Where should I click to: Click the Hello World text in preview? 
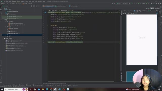(142, 38)
